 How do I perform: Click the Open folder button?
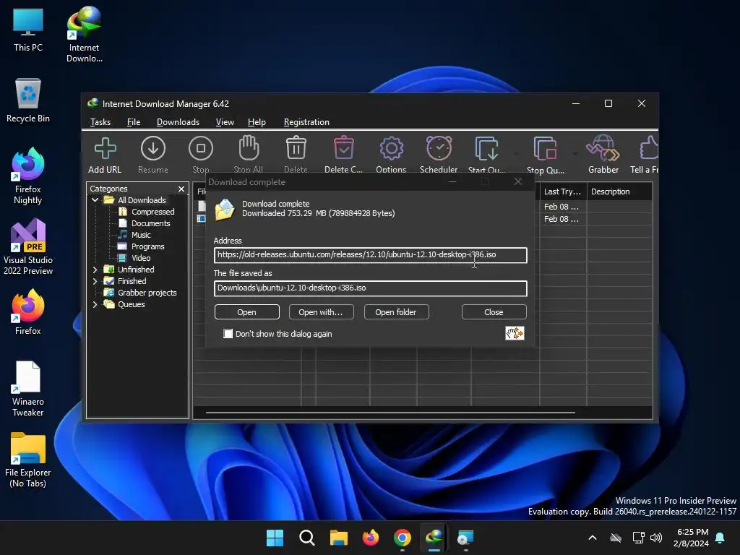pos(397,312)
